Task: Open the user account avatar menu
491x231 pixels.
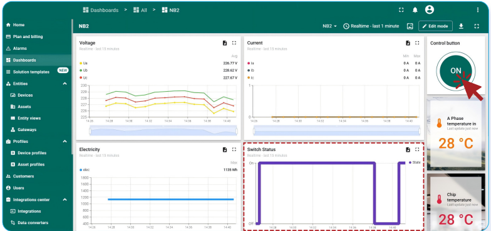Action: tap(430, 10)
